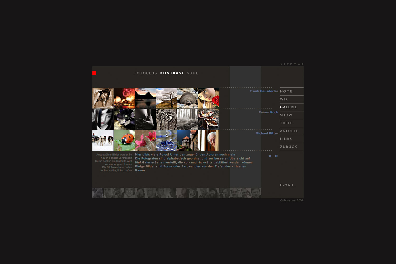Select photographer Rainer Koch

(x=268, y=112)
